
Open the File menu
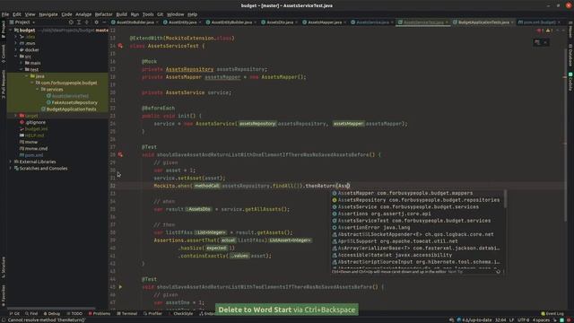pyautogui.click(x=5, y=14)
